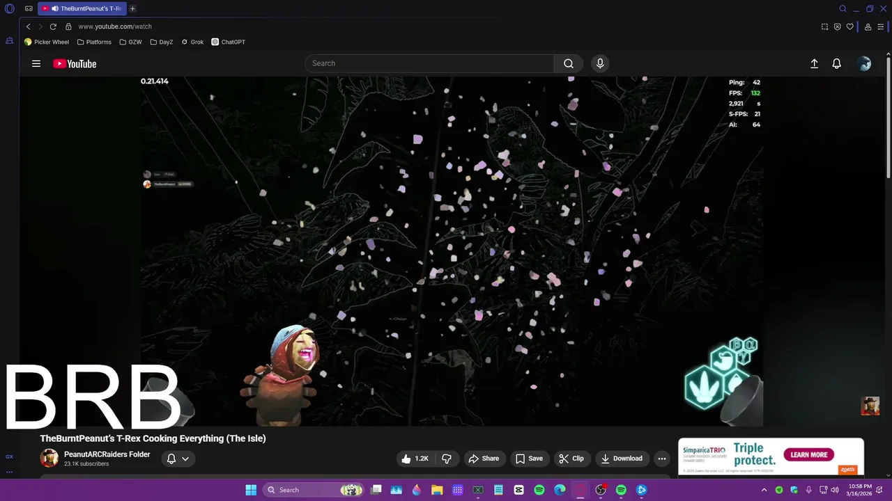Go back in browser history
The height and width of the screenshot is (501, 892).
[28, 26]
